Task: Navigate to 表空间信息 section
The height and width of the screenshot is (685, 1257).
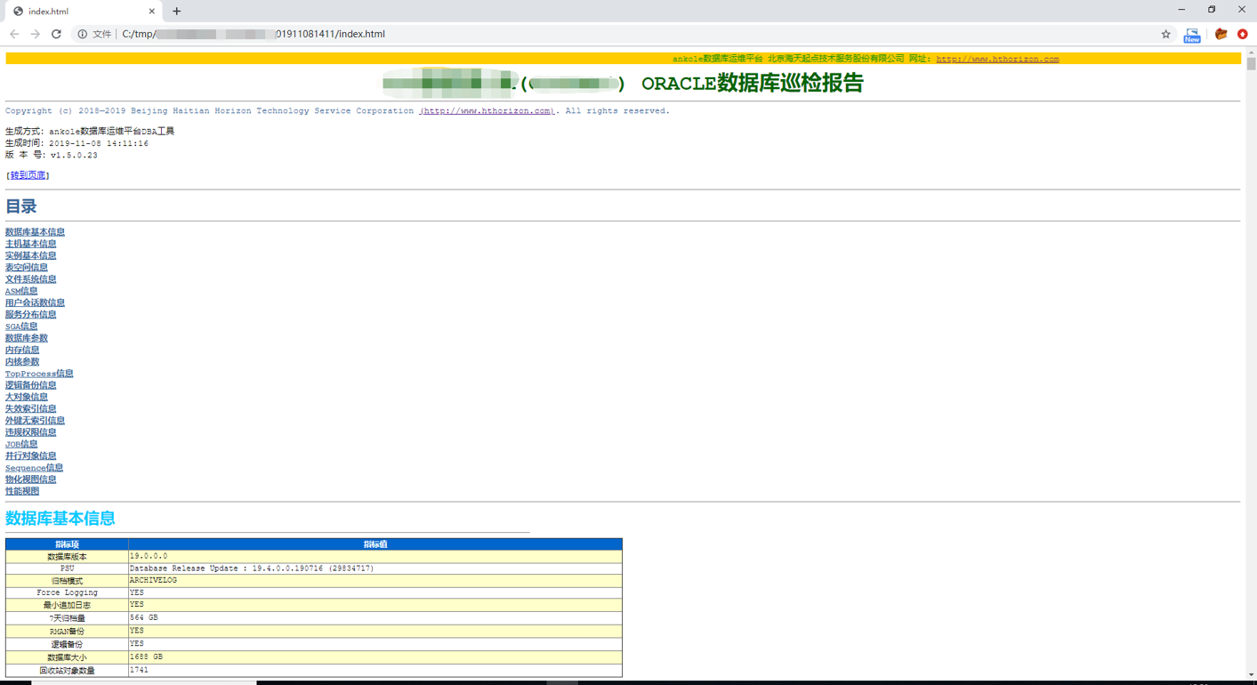Action: pyautogui.click(x=27, y=267)
